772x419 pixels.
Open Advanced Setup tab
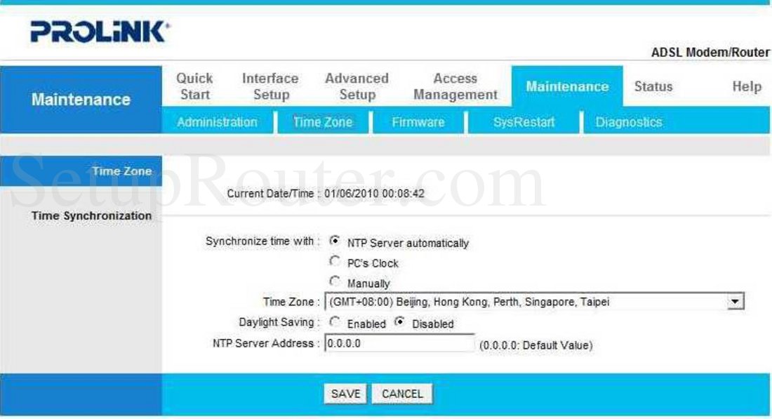point(357,86)
